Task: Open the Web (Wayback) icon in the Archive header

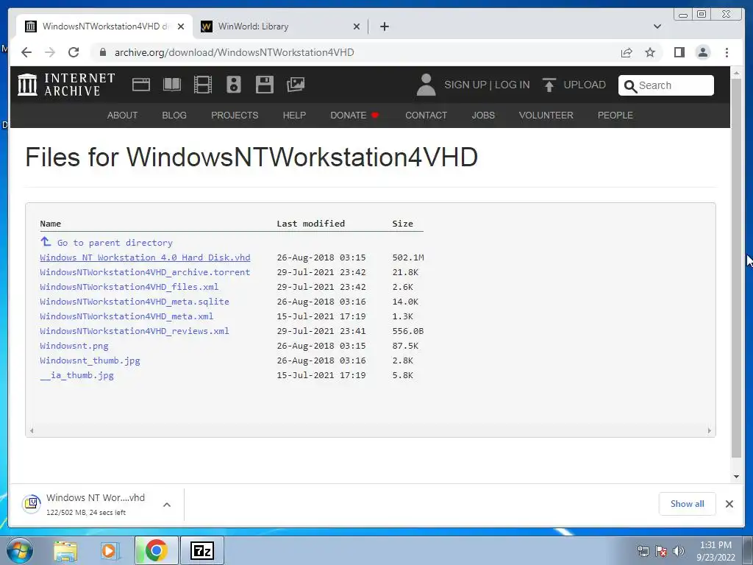Action: click(141, 85)
